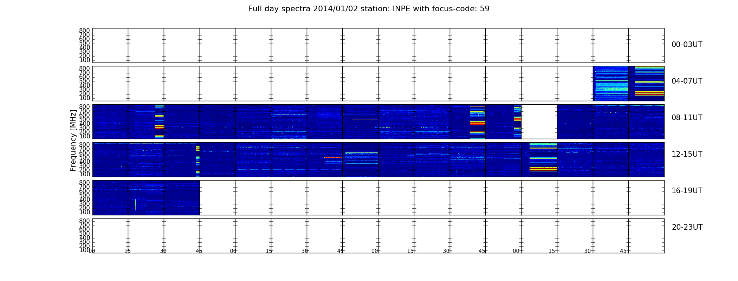Image resolution: width=738 pixels, height=281 pixels.
Task: Click the '100' tick label of the 12-15UT row
Action: [x=85, y=174]
